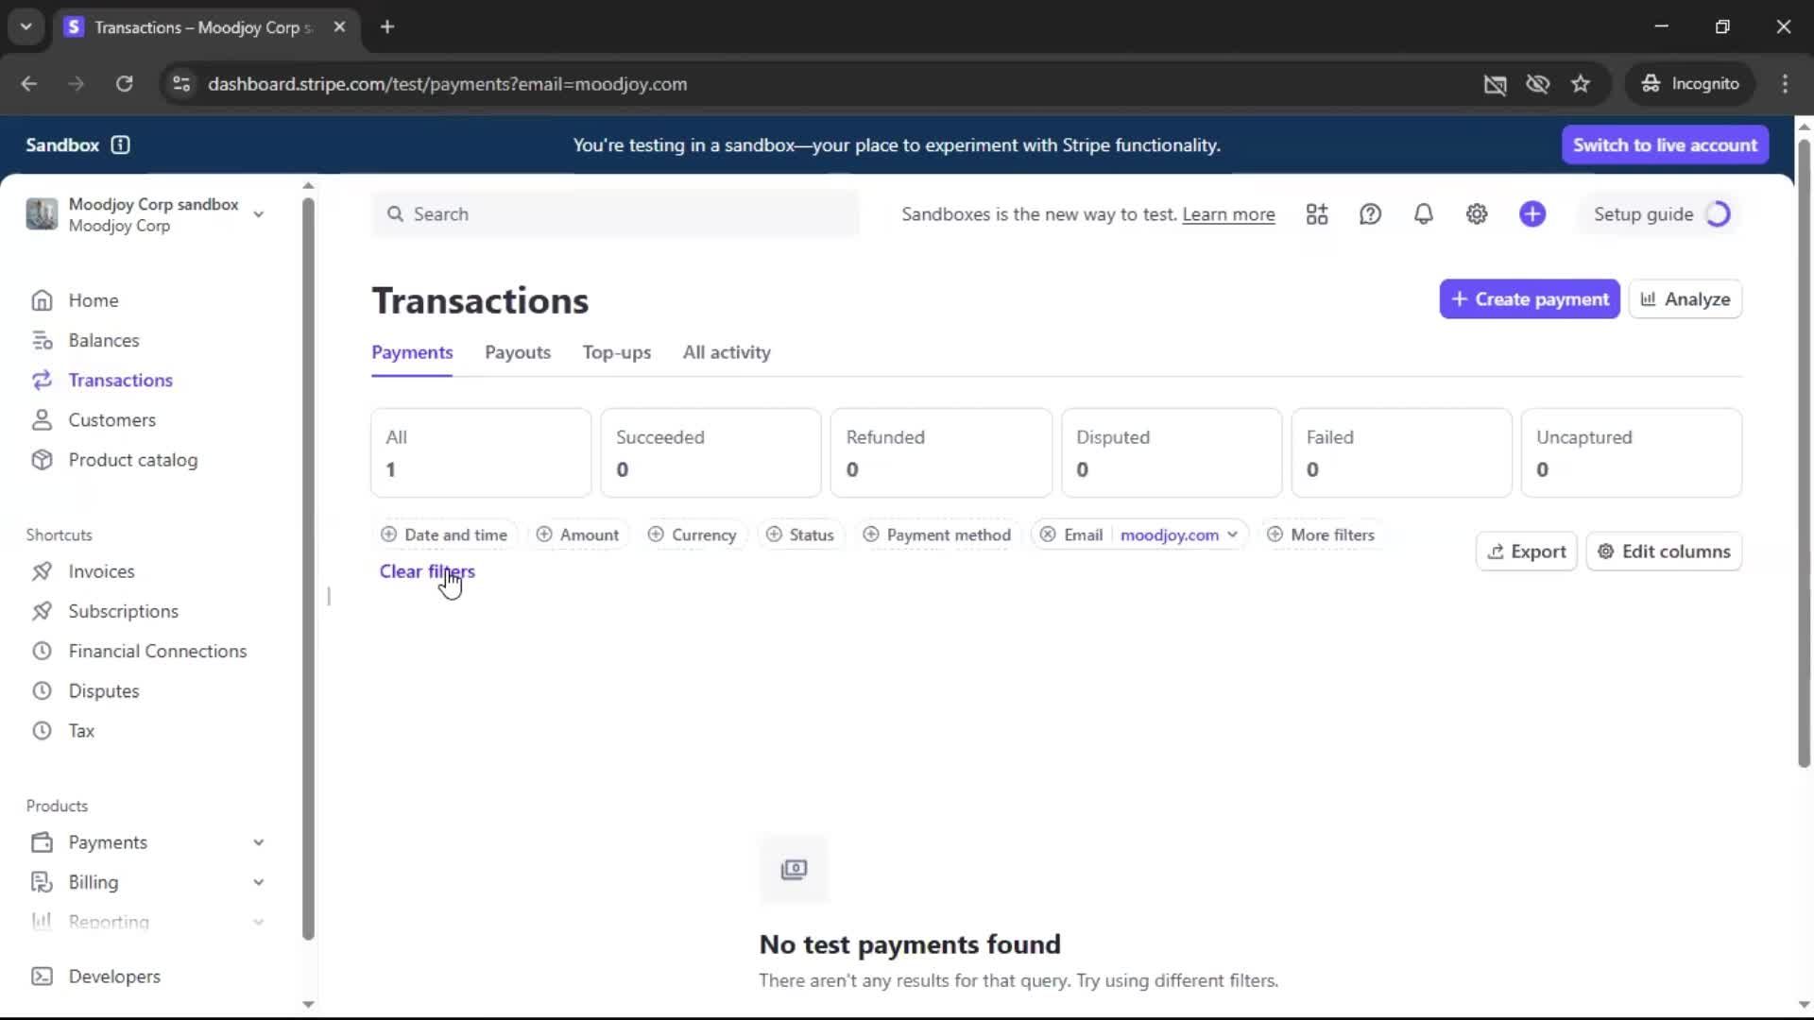Click site information icon in address bar

pyautogui.click(x=181, y=84)
